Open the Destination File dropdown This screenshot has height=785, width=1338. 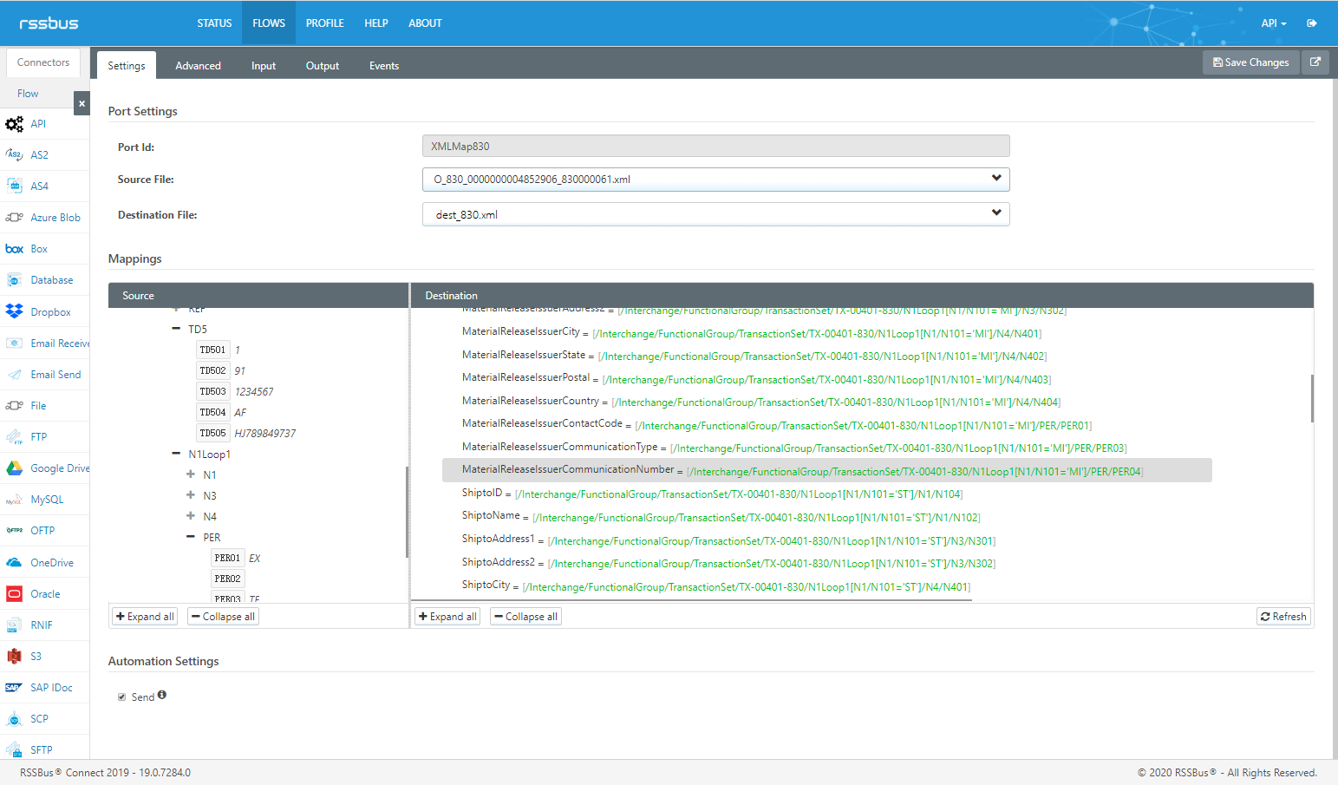coord(715,214)
